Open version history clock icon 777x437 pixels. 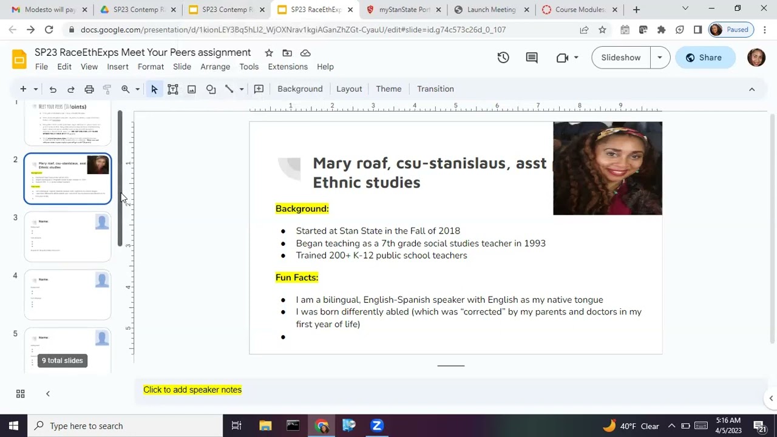503,58
